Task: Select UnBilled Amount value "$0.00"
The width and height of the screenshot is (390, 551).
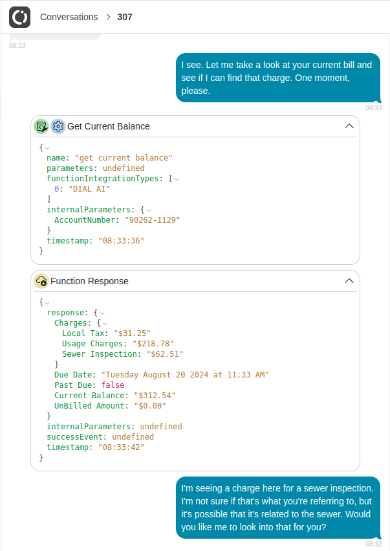Action: [150, 405]
